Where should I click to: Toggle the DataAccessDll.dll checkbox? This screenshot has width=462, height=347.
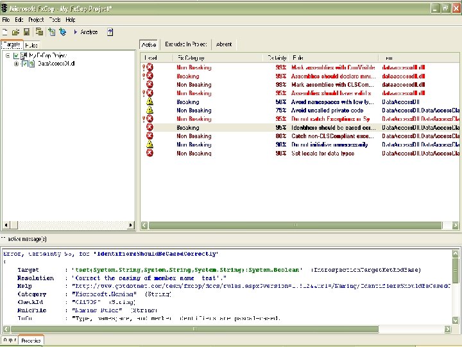click(25, 64)
